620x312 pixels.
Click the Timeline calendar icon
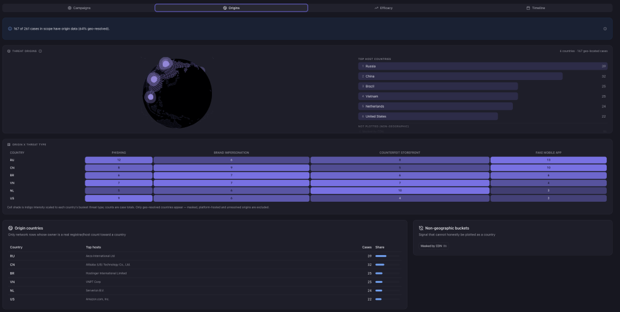528,8
